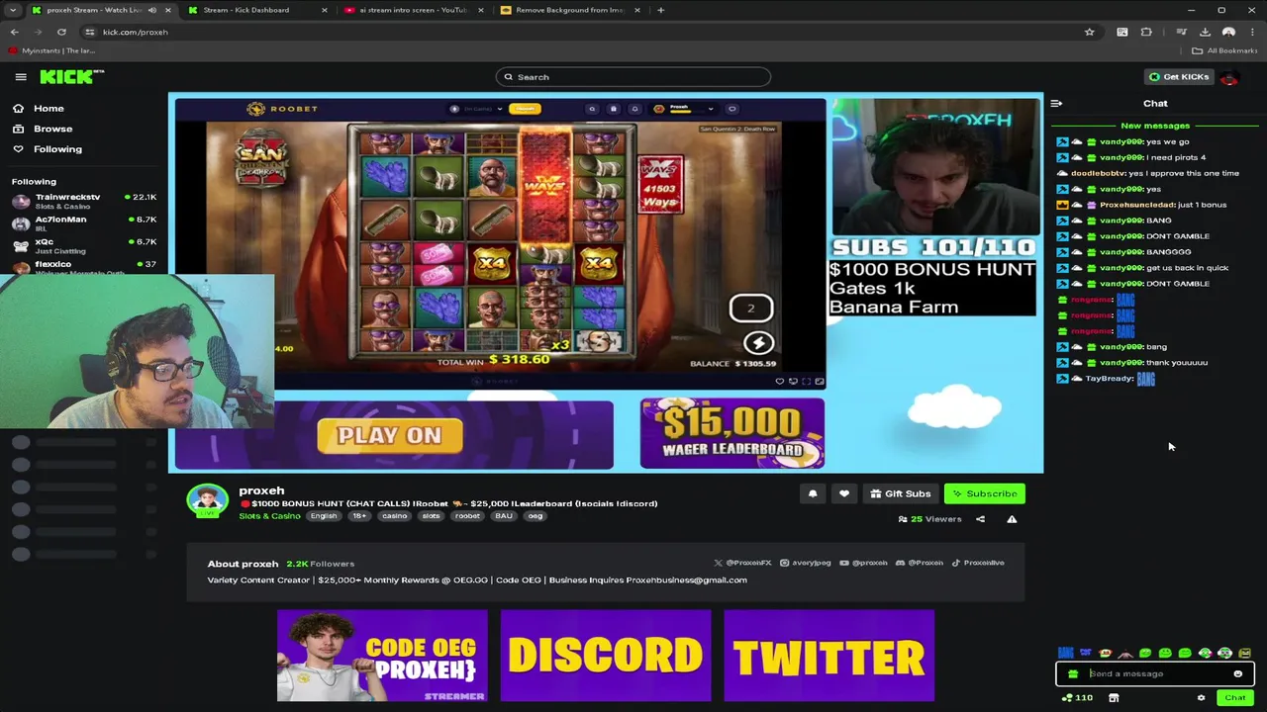This screenshot has height=712, width=1267.
Task: Toggle follow with the heart icon
Action: 843,493
